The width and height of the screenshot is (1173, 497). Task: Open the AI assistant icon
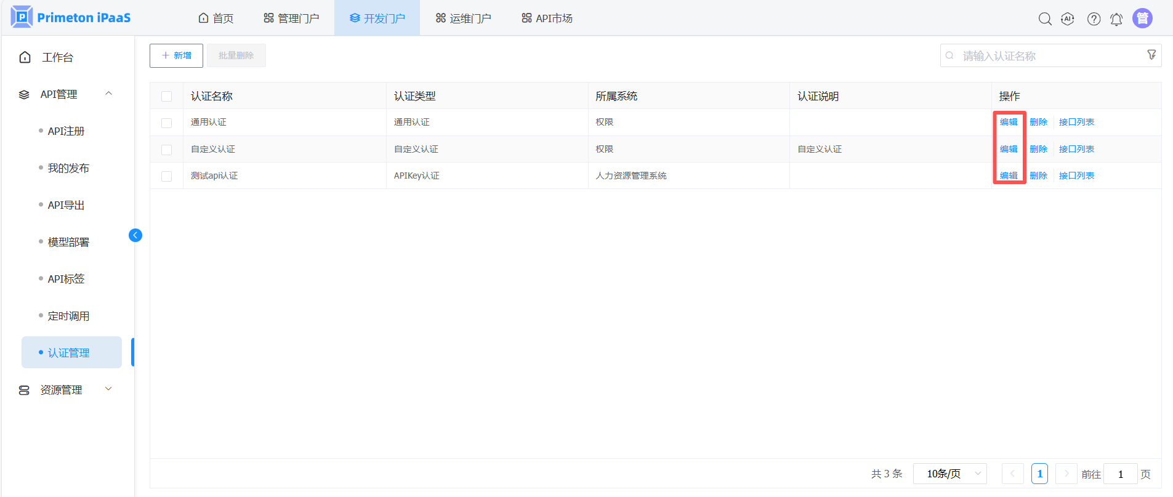tap(1068, 19)
